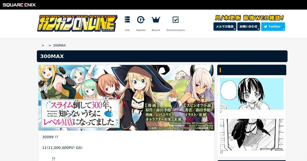Click the 300MAX page title bar
307x161 pixels.
click(162, 56)
